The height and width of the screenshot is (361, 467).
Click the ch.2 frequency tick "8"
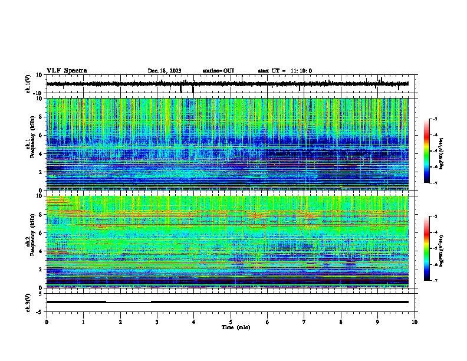click(x=41, y=215)
